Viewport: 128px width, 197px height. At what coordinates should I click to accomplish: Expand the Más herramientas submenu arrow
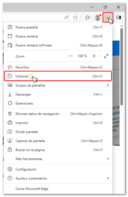[108, 159]
